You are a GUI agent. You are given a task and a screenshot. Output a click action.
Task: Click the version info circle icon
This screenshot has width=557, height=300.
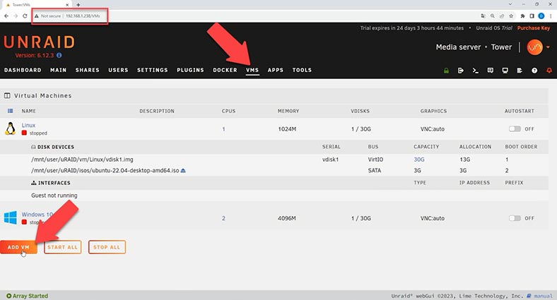coord(59,55)
